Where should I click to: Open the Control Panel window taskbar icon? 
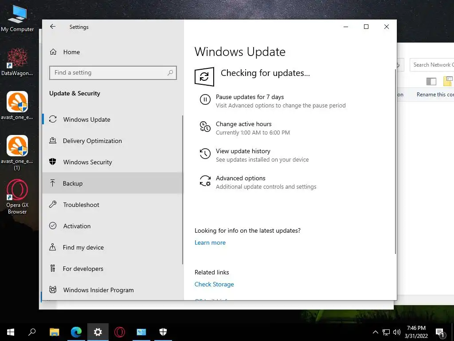coord(141,332)
